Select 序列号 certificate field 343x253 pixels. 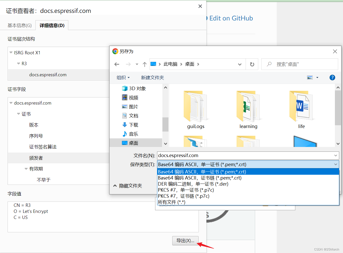[36, 136]
